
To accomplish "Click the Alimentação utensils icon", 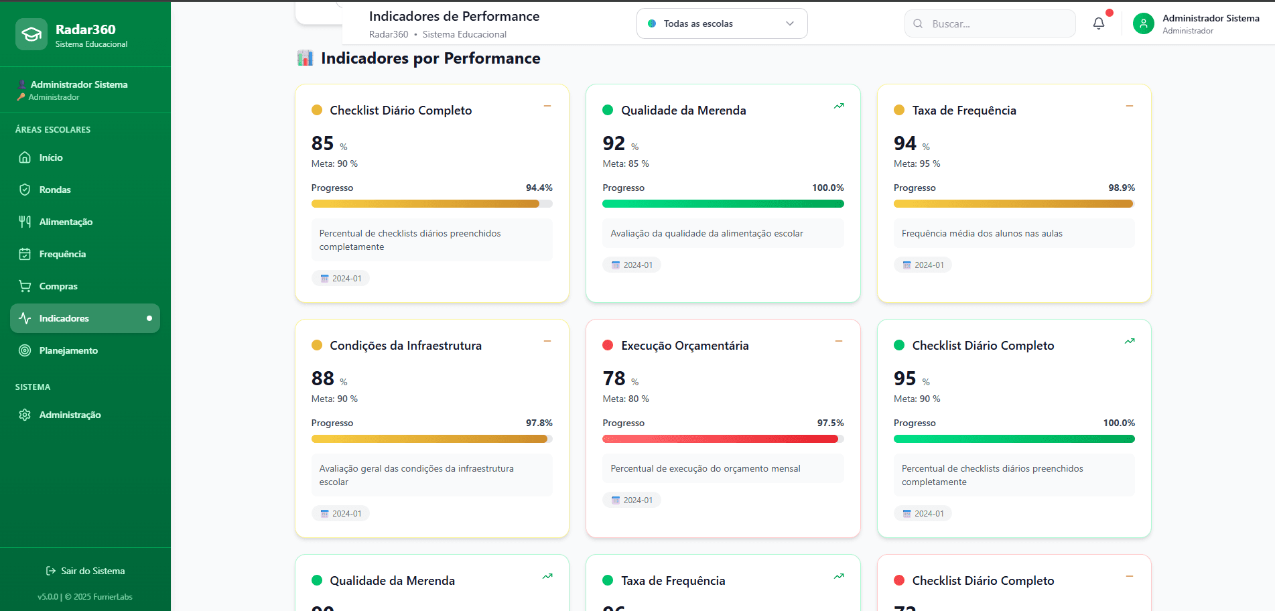I will click(x=25, y=222).
